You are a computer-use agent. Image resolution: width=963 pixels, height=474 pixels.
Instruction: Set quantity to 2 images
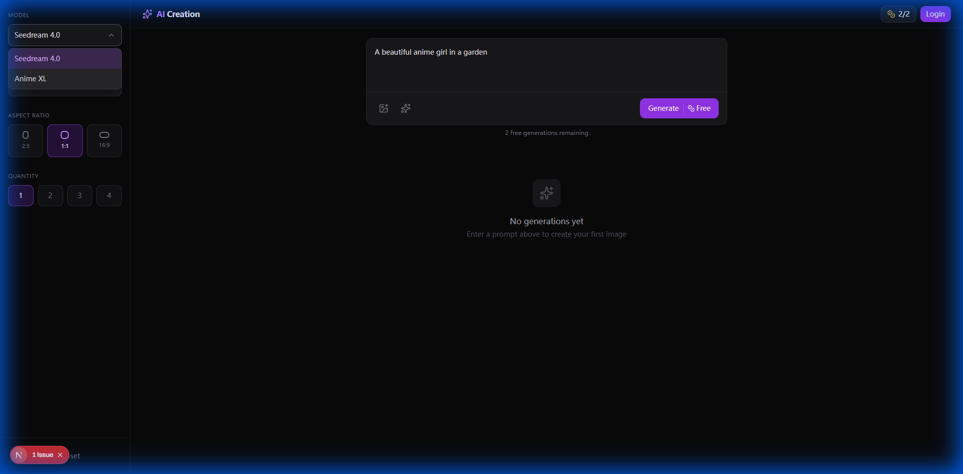pos(50,196)
